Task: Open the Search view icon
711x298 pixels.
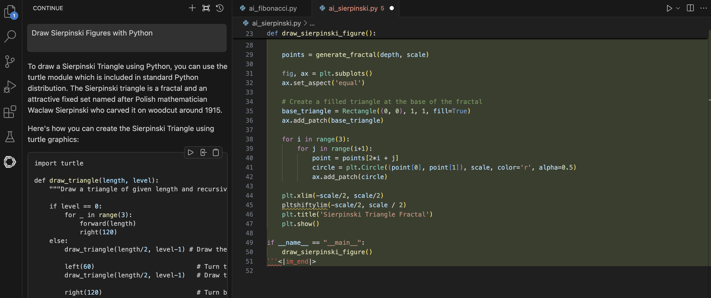Action: (x=10, y=36)
